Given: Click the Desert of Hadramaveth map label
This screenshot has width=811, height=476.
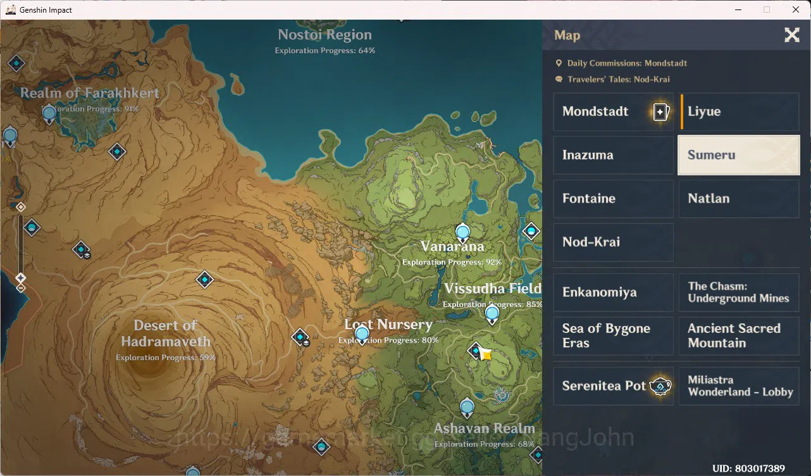Looking at the screenshot, I should (x=166, y=333).
